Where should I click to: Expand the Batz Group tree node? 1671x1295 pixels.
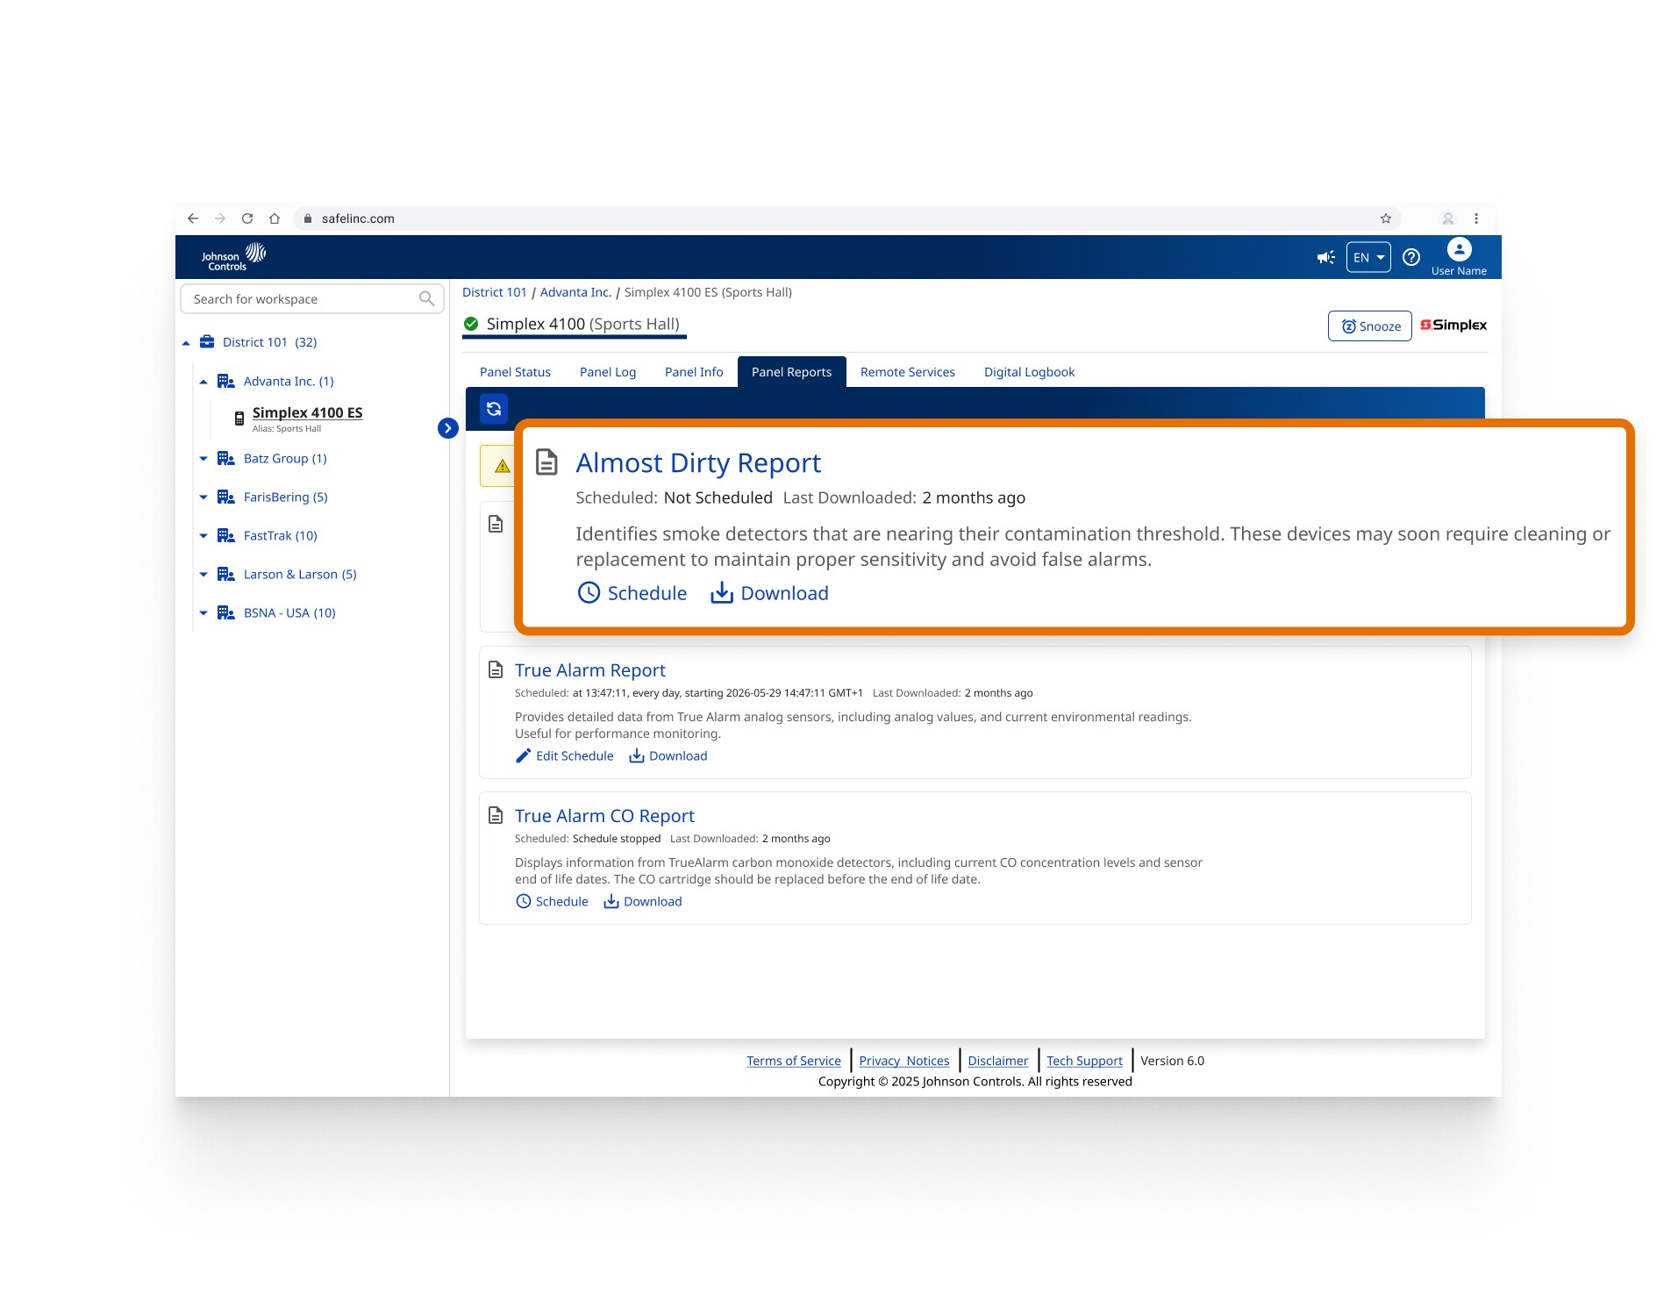click(x=204, y=459)
